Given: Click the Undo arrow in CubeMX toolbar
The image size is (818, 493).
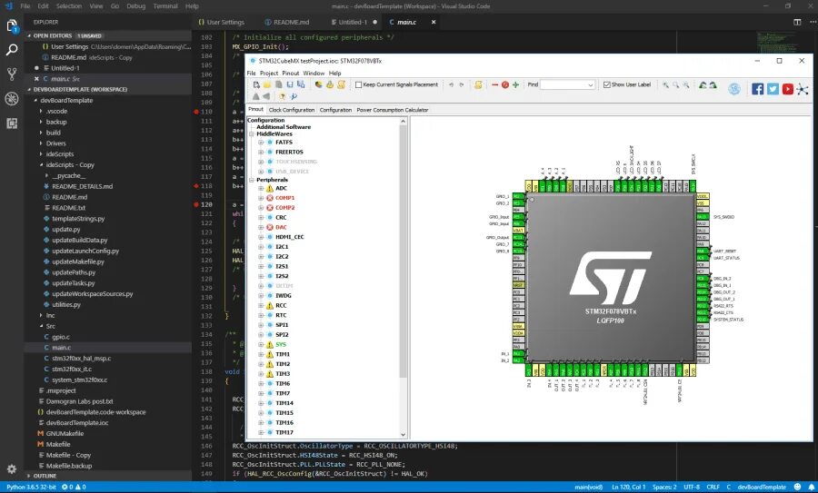Looking at the screenshot, I should [x=451, y=84].
